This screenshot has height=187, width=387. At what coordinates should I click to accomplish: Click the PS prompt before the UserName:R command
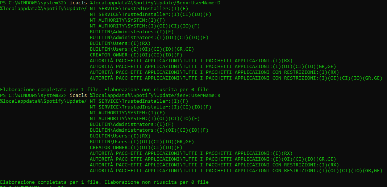click(x=33, y=95)
